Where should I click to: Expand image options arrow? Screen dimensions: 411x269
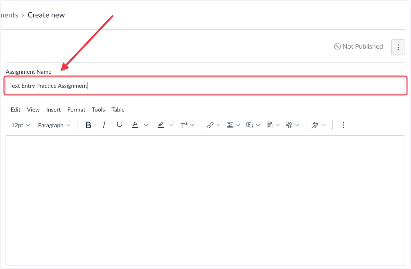coord(238,125)
